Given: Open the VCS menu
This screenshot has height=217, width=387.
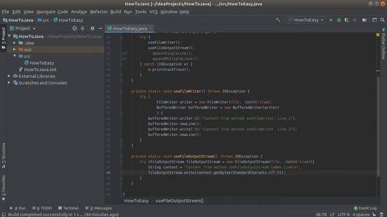Looking at the screenshot, I should coord(153,11).
